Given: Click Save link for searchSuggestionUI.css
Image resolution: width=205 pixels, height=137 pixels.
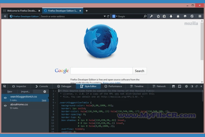Looking at the screenshot, I should click(44, 100).
